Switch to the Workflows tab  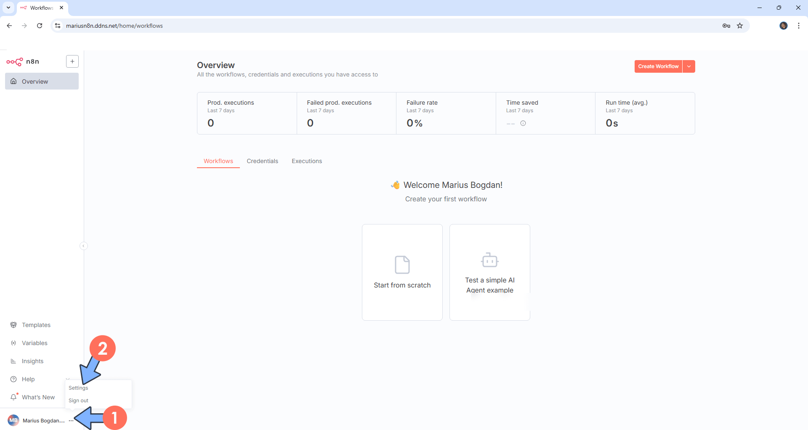[x=218, y=161]
